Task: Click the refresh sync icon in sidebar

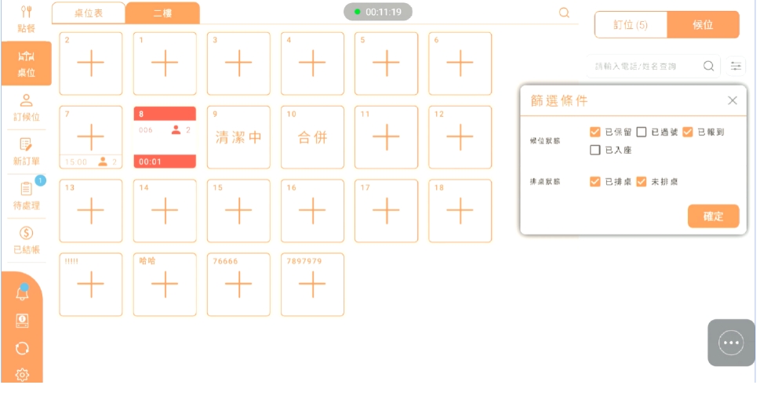Action: pos(22,347)
